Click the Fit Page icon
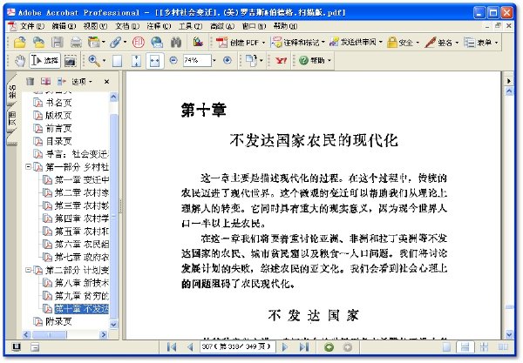Viewport: 523px width, 363px height. (136, 61)
